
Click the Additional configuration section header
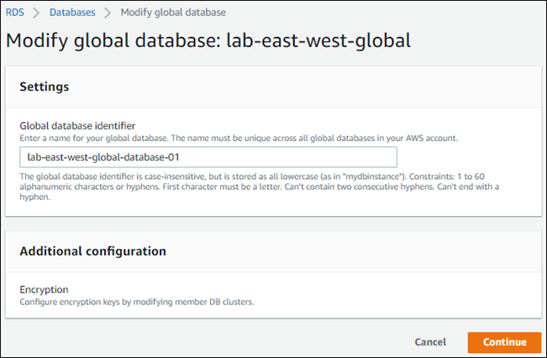[x=92, y=250]
